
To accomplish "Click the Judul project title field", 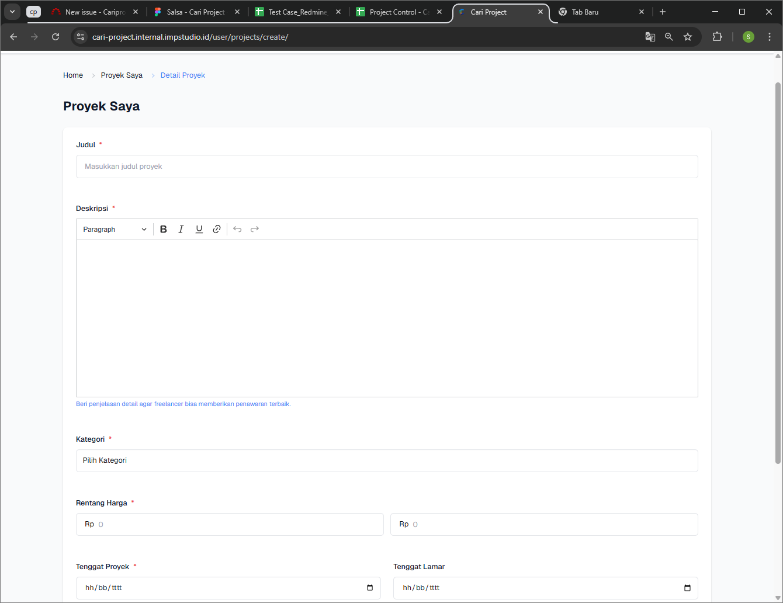I will (x=387, y=167).
